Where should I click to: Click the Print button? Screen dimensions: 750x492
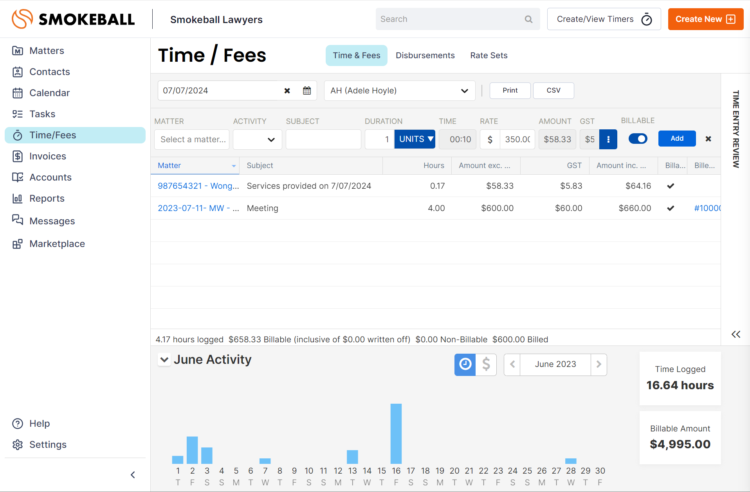coord(510,91)
